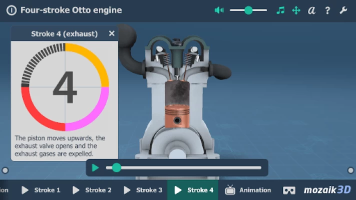Click the large stroke number 4 dial

click(x=65, y=87)
